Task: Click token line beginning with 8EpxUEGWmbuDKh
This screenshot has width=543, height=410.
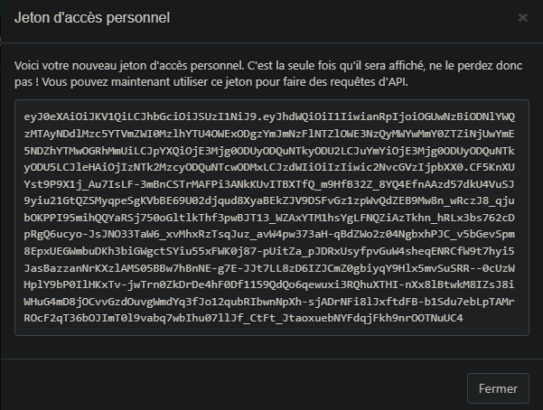Action: click(x=269, y=251)
